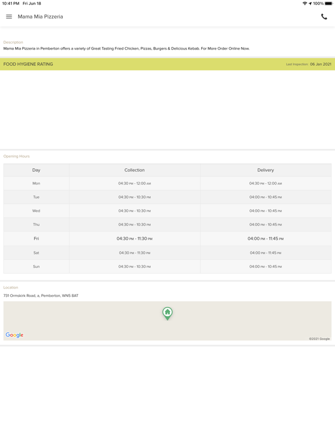Open the hamburger menu
This screenshot has width=335, height=447.
[9, 16]
